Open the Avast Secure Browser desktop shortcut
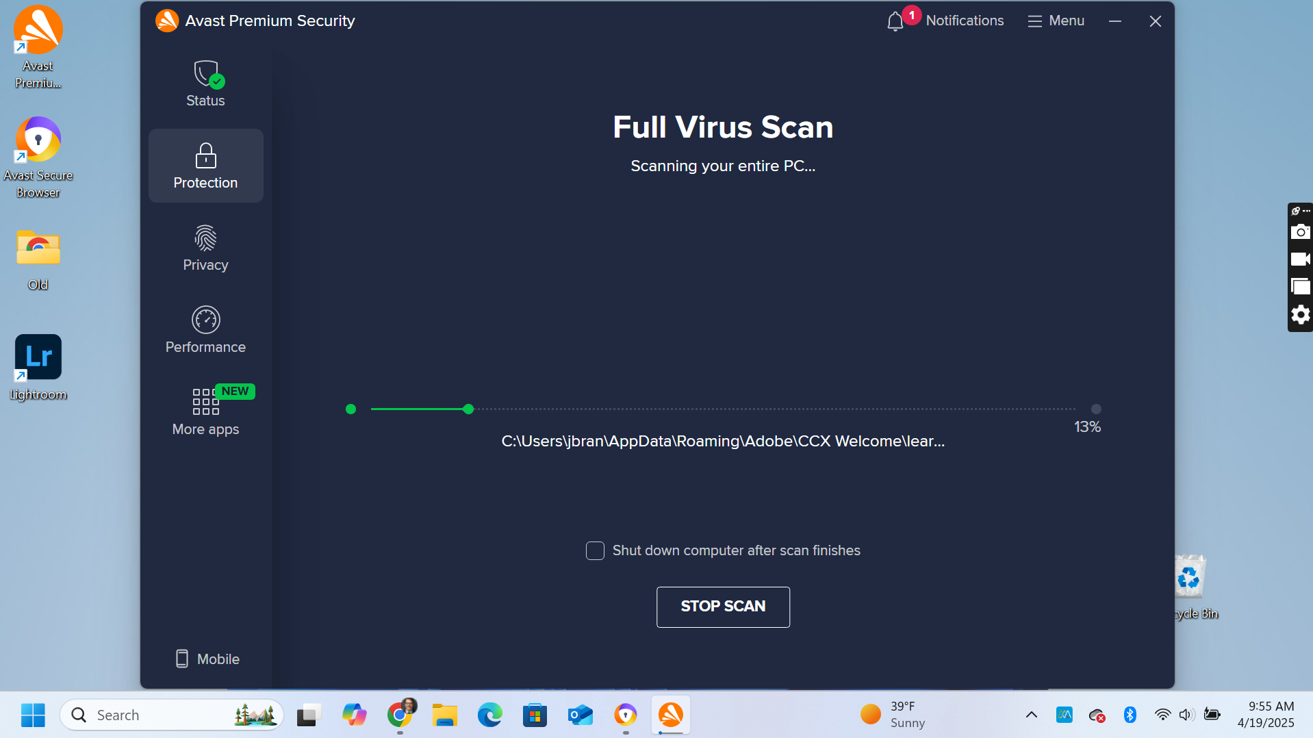1313x738 pixels. (x=38, y=157)
